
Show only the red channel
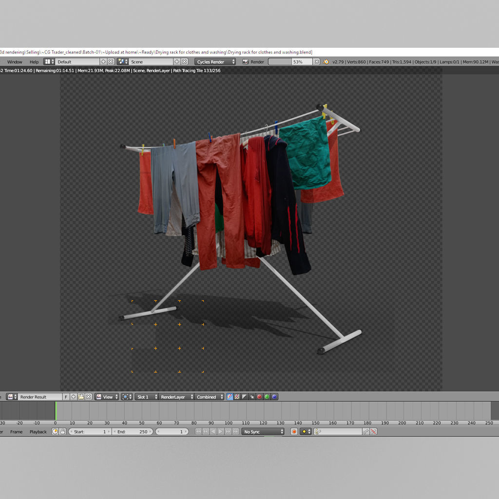pos(259,397)
